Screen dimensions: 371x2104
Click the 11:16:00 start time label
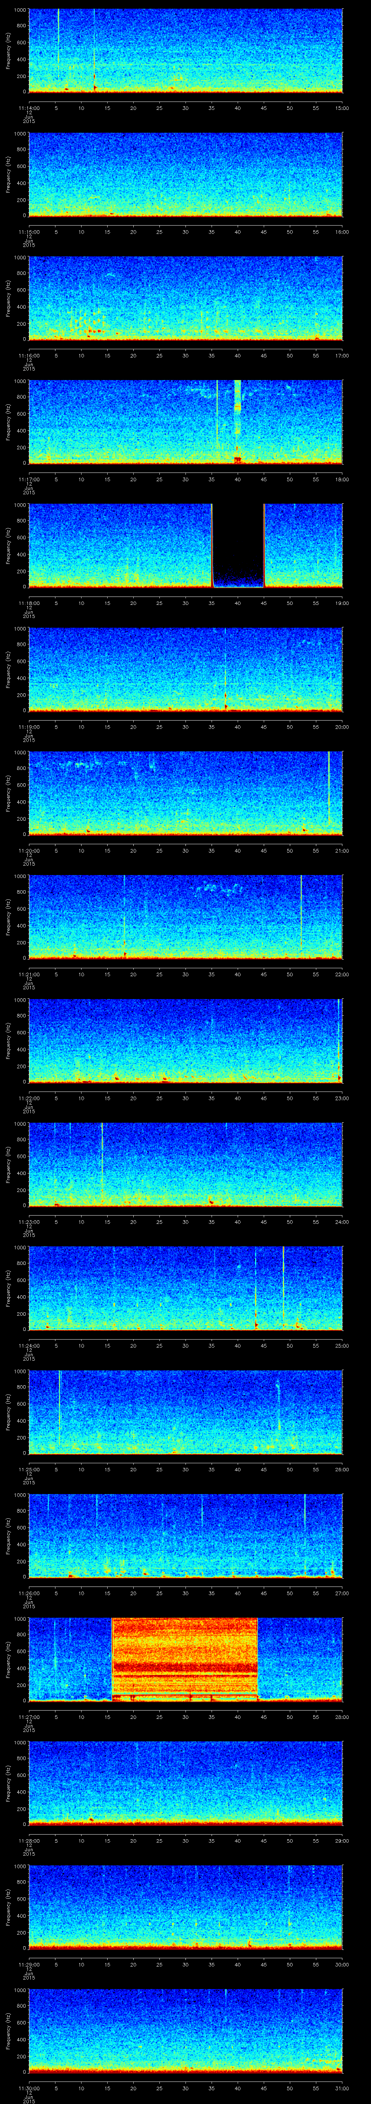pos(29,356)
